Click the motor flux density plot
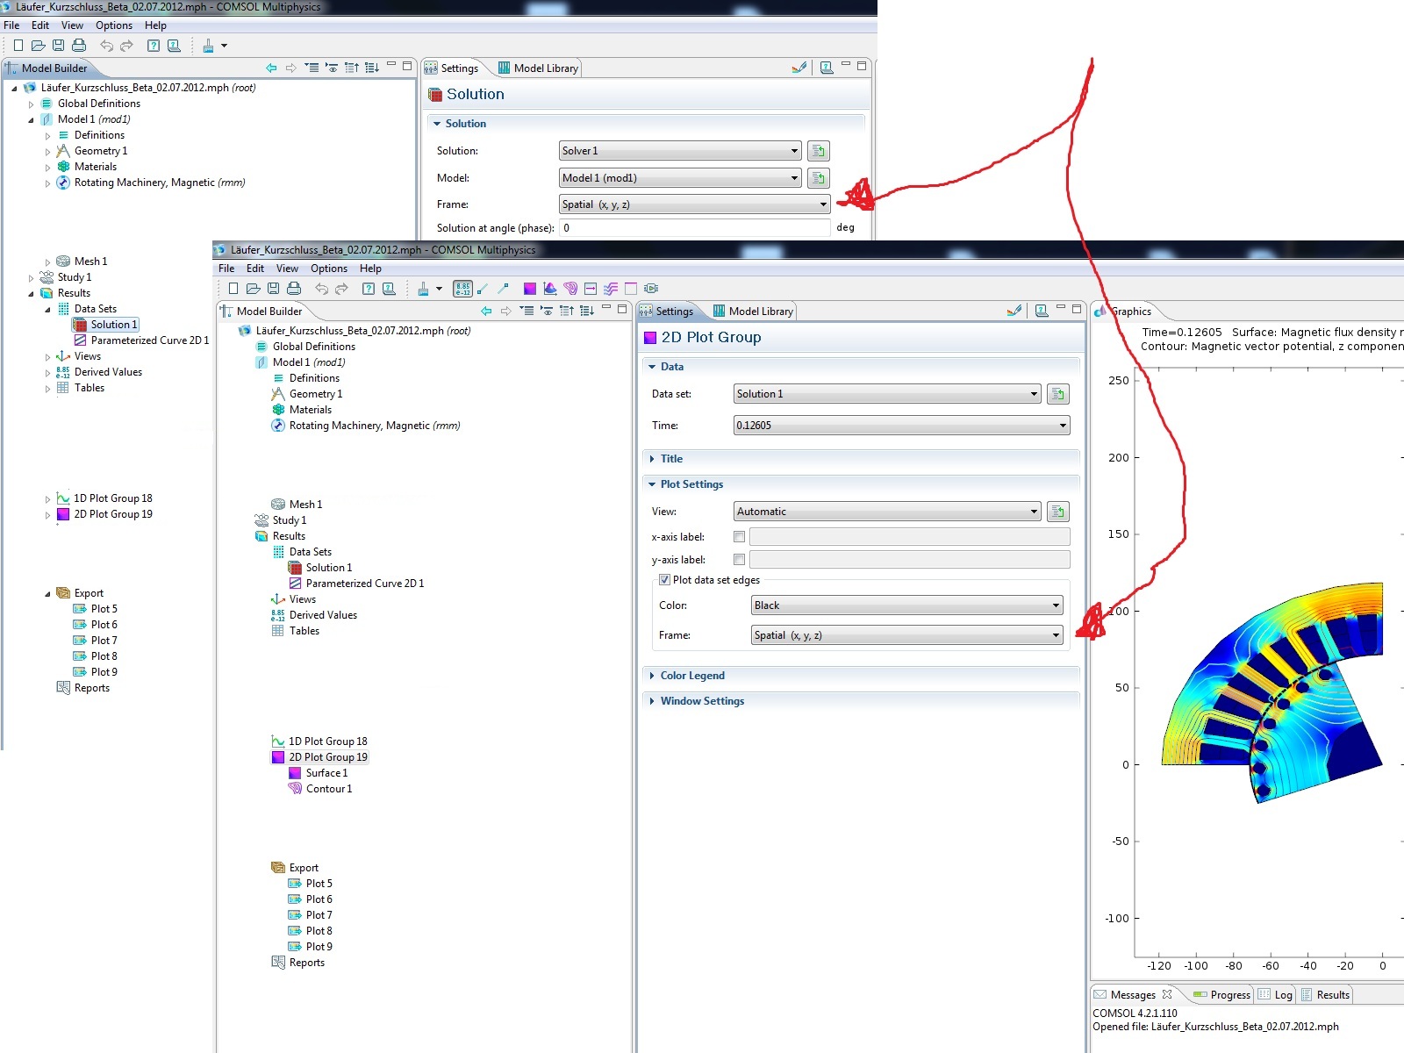Image resolution: width=1404 pixels, height=1053 pixels. click(x=1272, y=693)
